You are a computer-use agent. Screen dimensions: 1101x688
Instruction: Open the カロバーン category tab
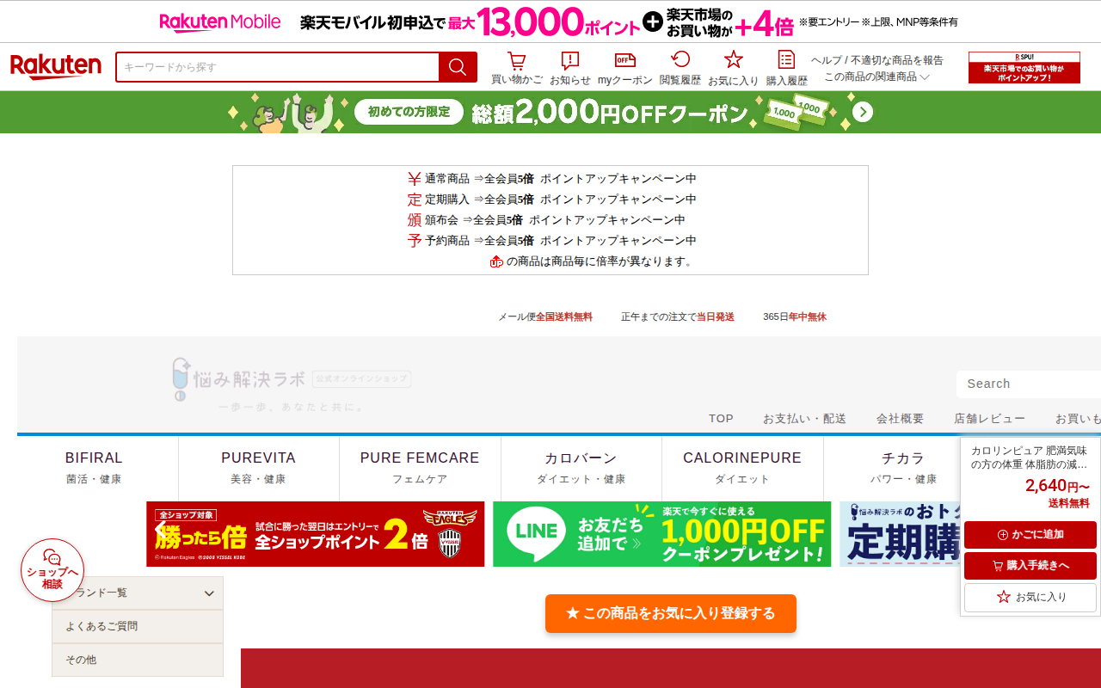(581, 468)
